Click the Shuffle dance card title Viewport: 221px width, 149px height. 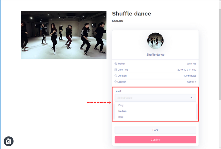(155, 55)
